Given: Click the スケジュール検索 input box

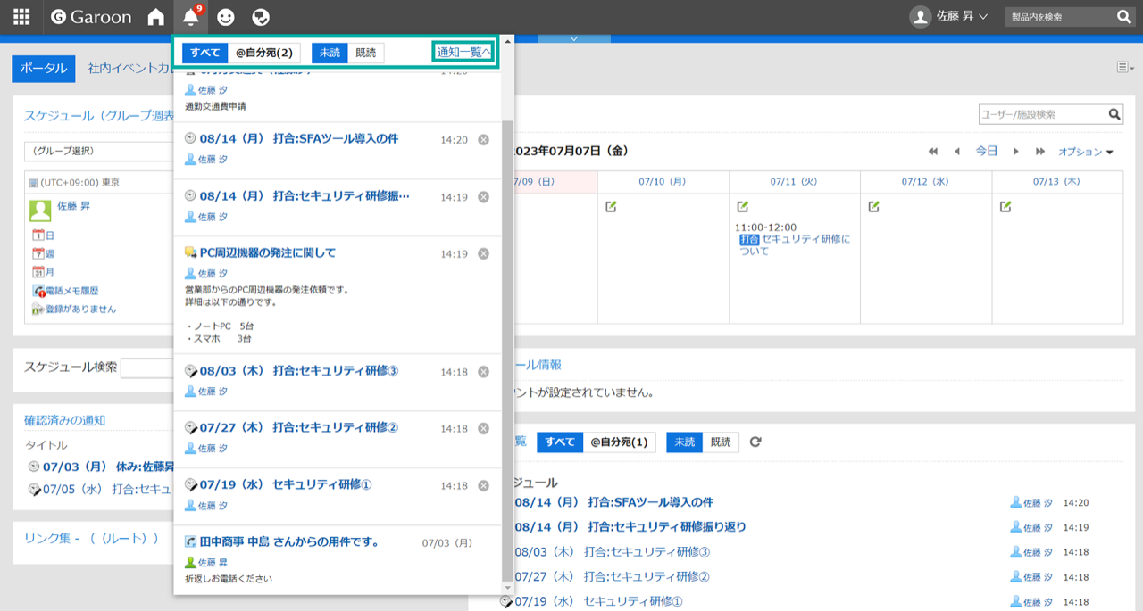Looking at the screenshot, I should tap(147, 368).
